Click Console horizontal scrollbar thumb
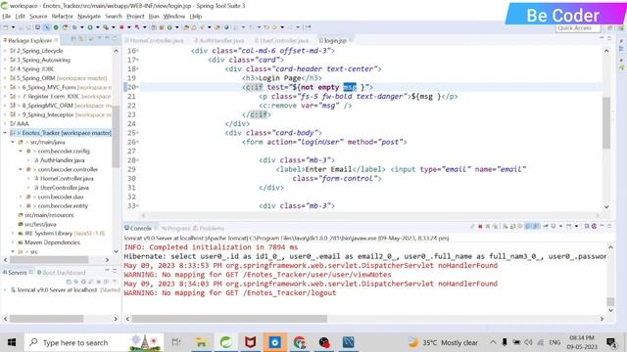Screen dimensions: 627x352 (x=229, y=319)
